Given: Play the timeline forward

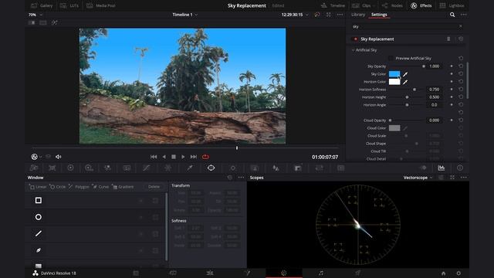Looking at the screenshot, I should (x=183, y=157).
